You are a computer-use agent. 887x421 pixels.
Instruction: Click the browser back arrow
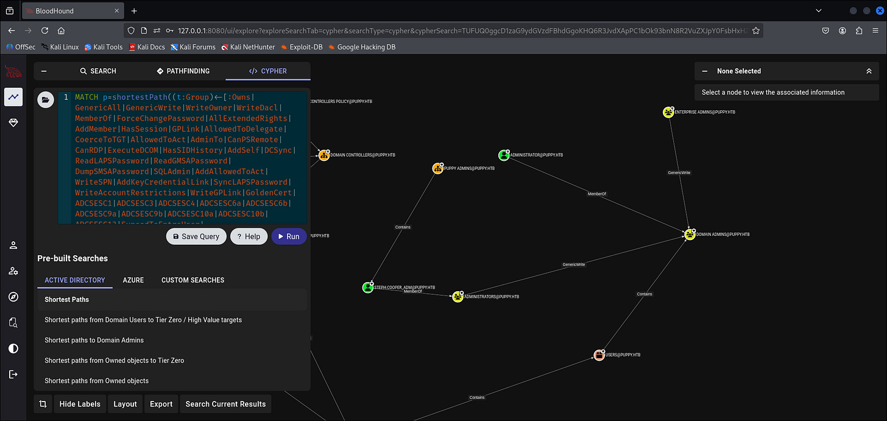tap(12, 30)
